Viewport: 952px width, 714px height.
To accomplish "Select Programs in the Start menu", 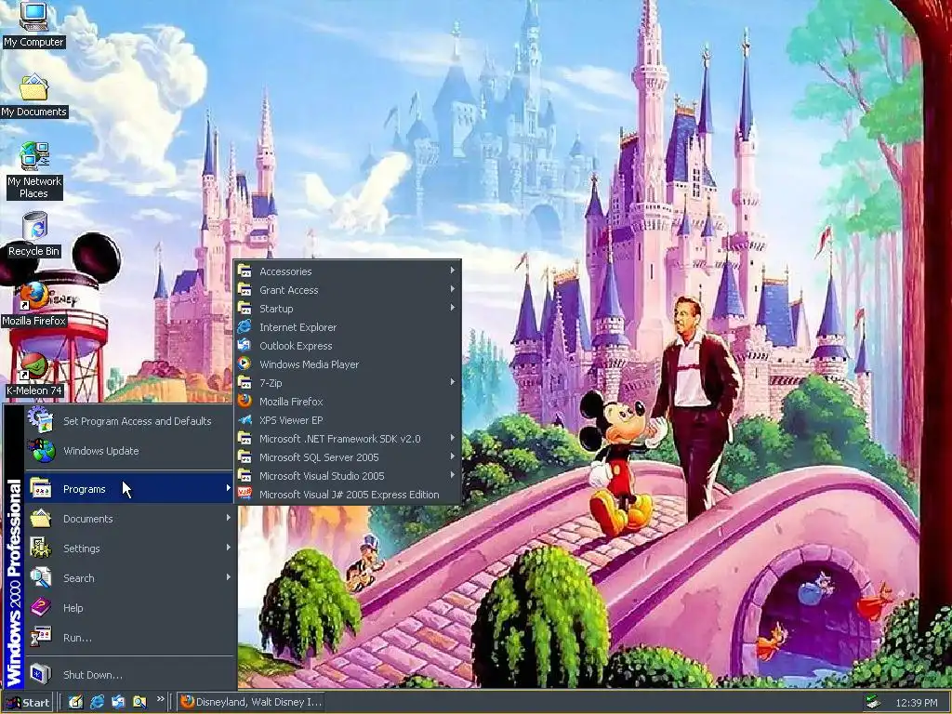I will [129, 489].
